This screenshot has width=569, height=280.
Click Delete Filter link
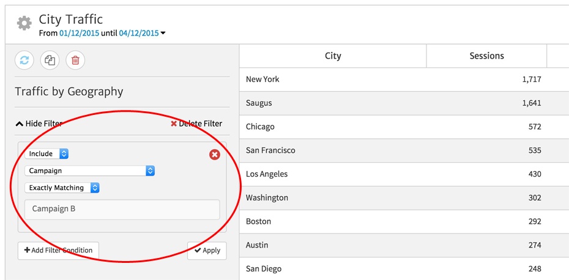196,123
